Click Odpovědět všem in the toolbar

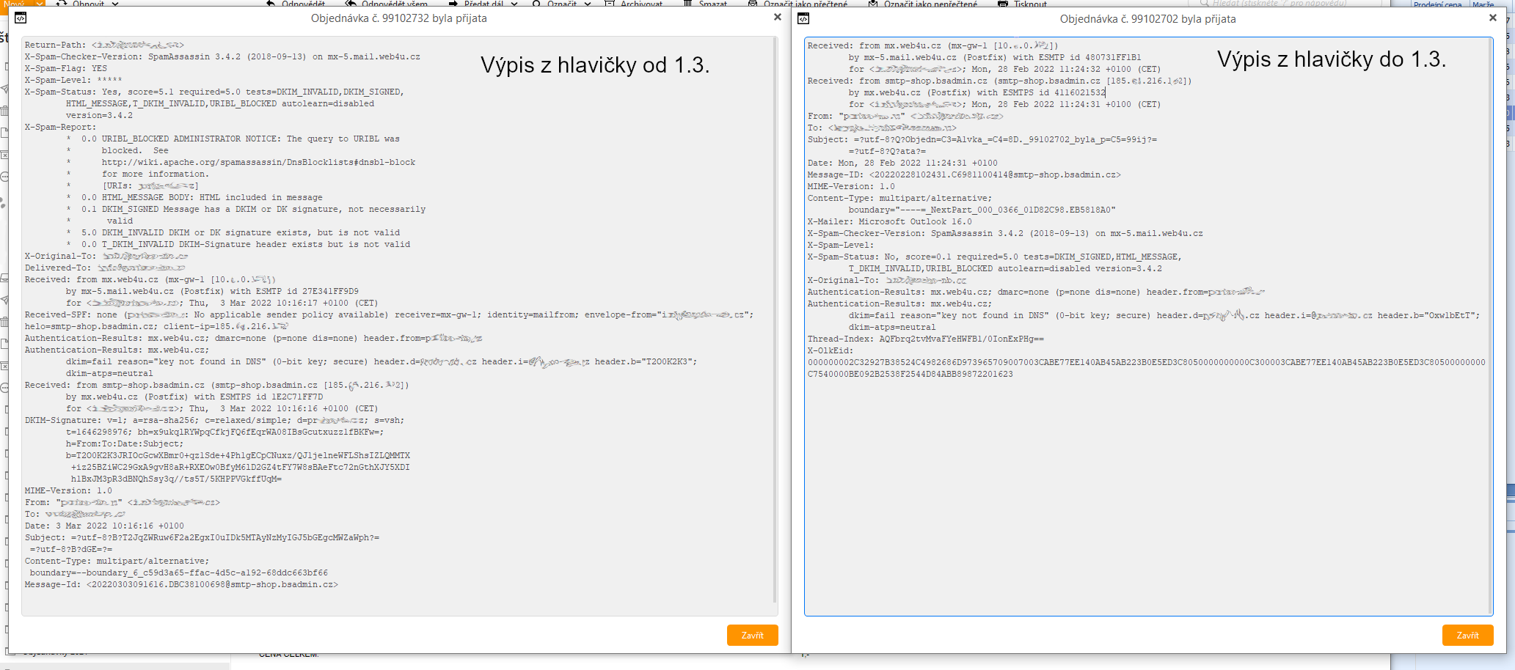(387, 4)
